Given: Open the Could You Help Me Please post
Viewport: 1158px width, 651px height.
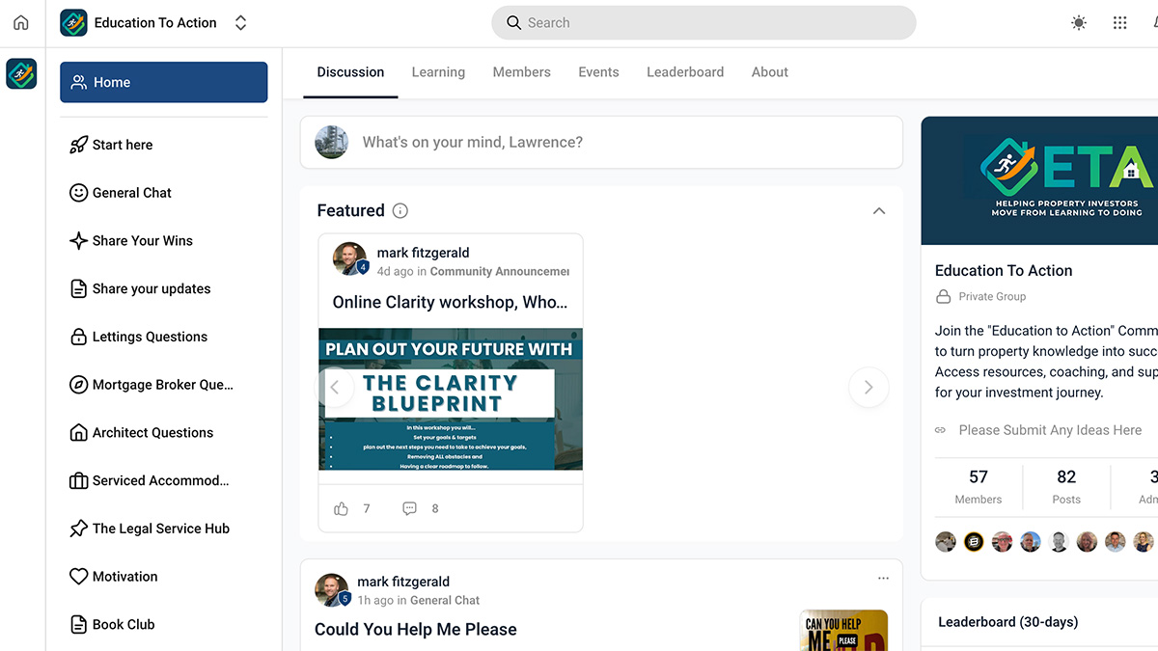Looking at the screenshot, I should coord(415,629).
